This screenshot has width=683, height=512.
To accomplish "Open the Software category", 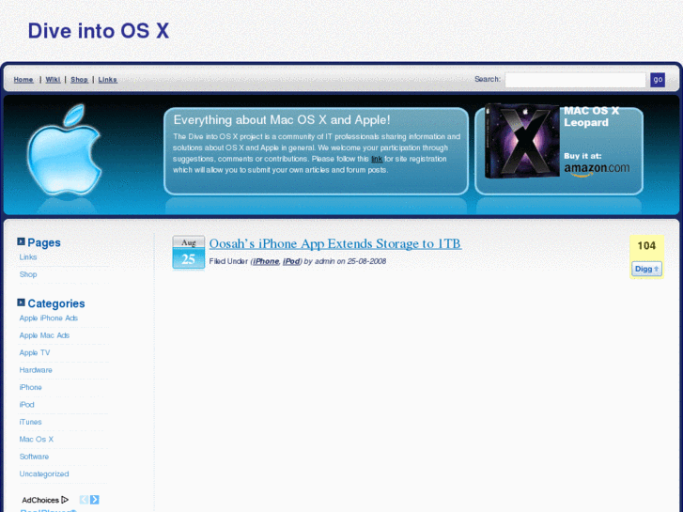I will [x=34, y=457].
